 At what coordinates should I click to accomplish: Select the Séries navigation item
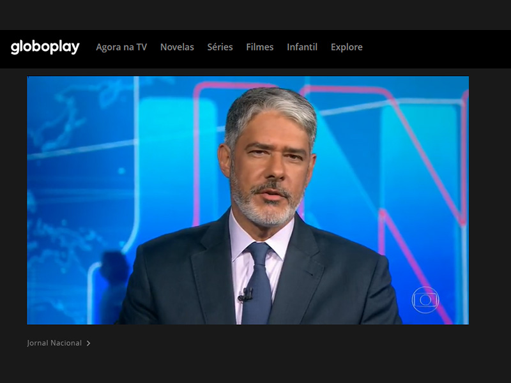click(220, 47)
